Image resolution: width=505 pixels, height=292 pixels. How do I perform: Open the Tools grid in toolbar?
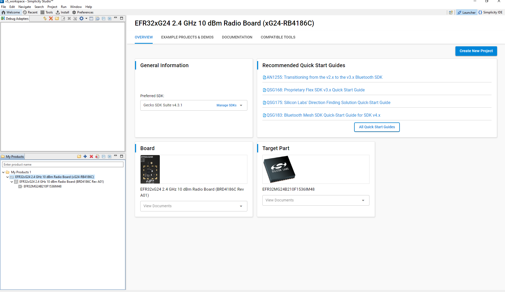tap(47, 12)
